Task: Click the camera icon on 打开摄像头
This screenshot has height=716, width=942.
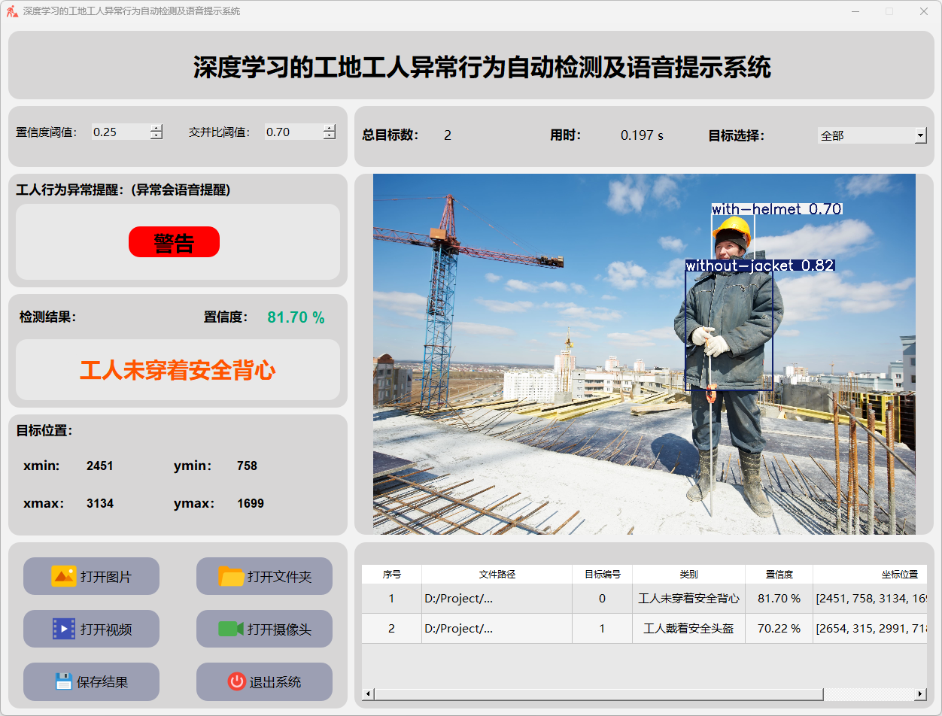Action: tap(231, 629)
